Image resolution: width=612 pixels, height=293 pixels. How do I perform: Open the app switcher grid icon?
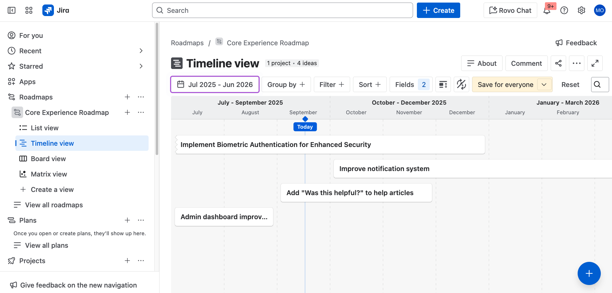coord(29,10)
